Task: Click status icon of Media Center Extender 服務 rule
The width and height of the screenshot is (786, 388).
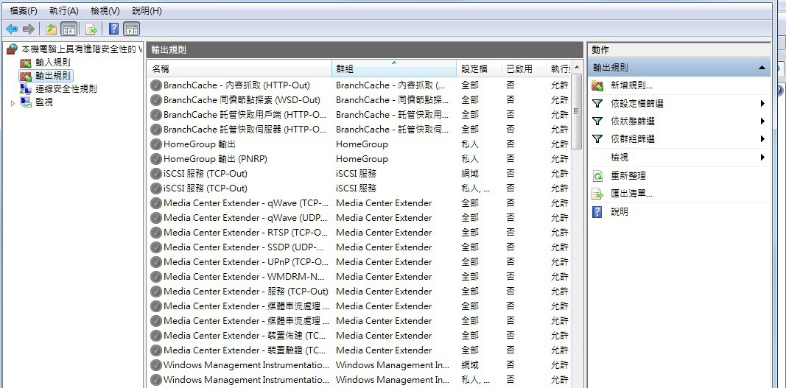Action: click(x=156, y=292)
